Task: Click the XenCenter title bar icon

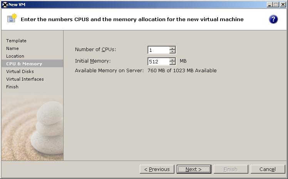Action: [x=5, y=5]
